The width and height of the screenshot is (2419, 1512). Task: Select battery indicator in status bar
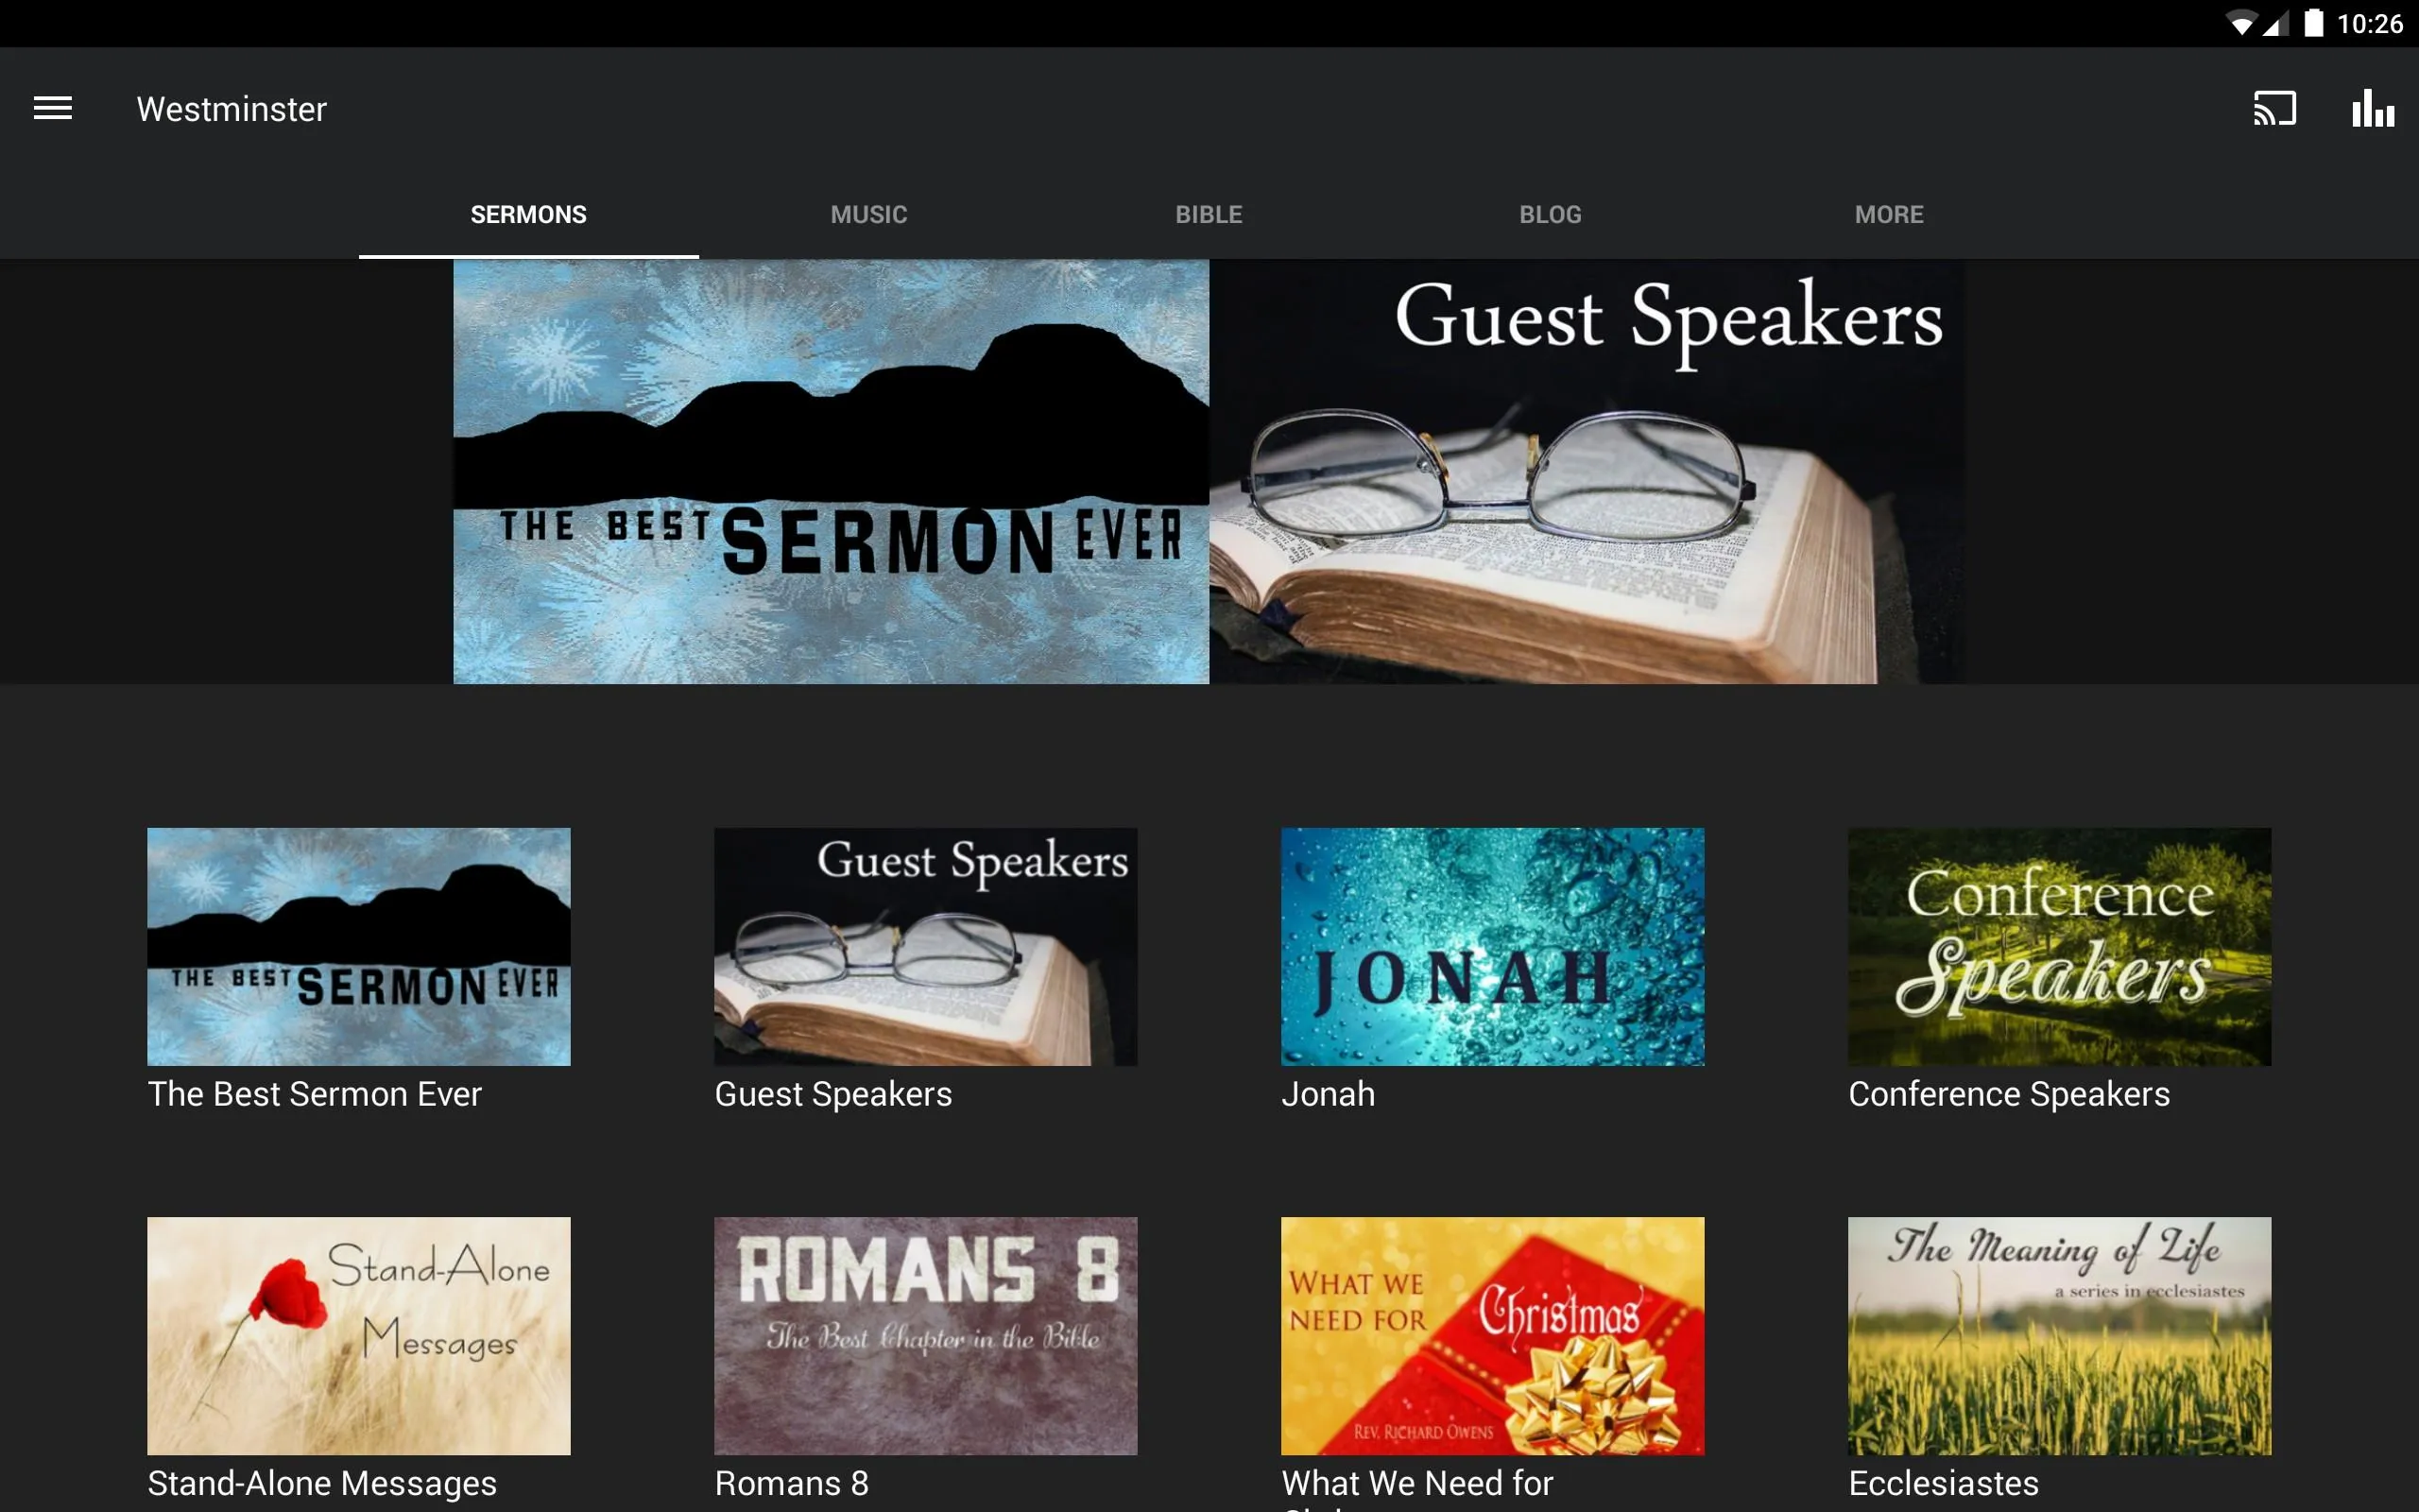(2306, 23)
